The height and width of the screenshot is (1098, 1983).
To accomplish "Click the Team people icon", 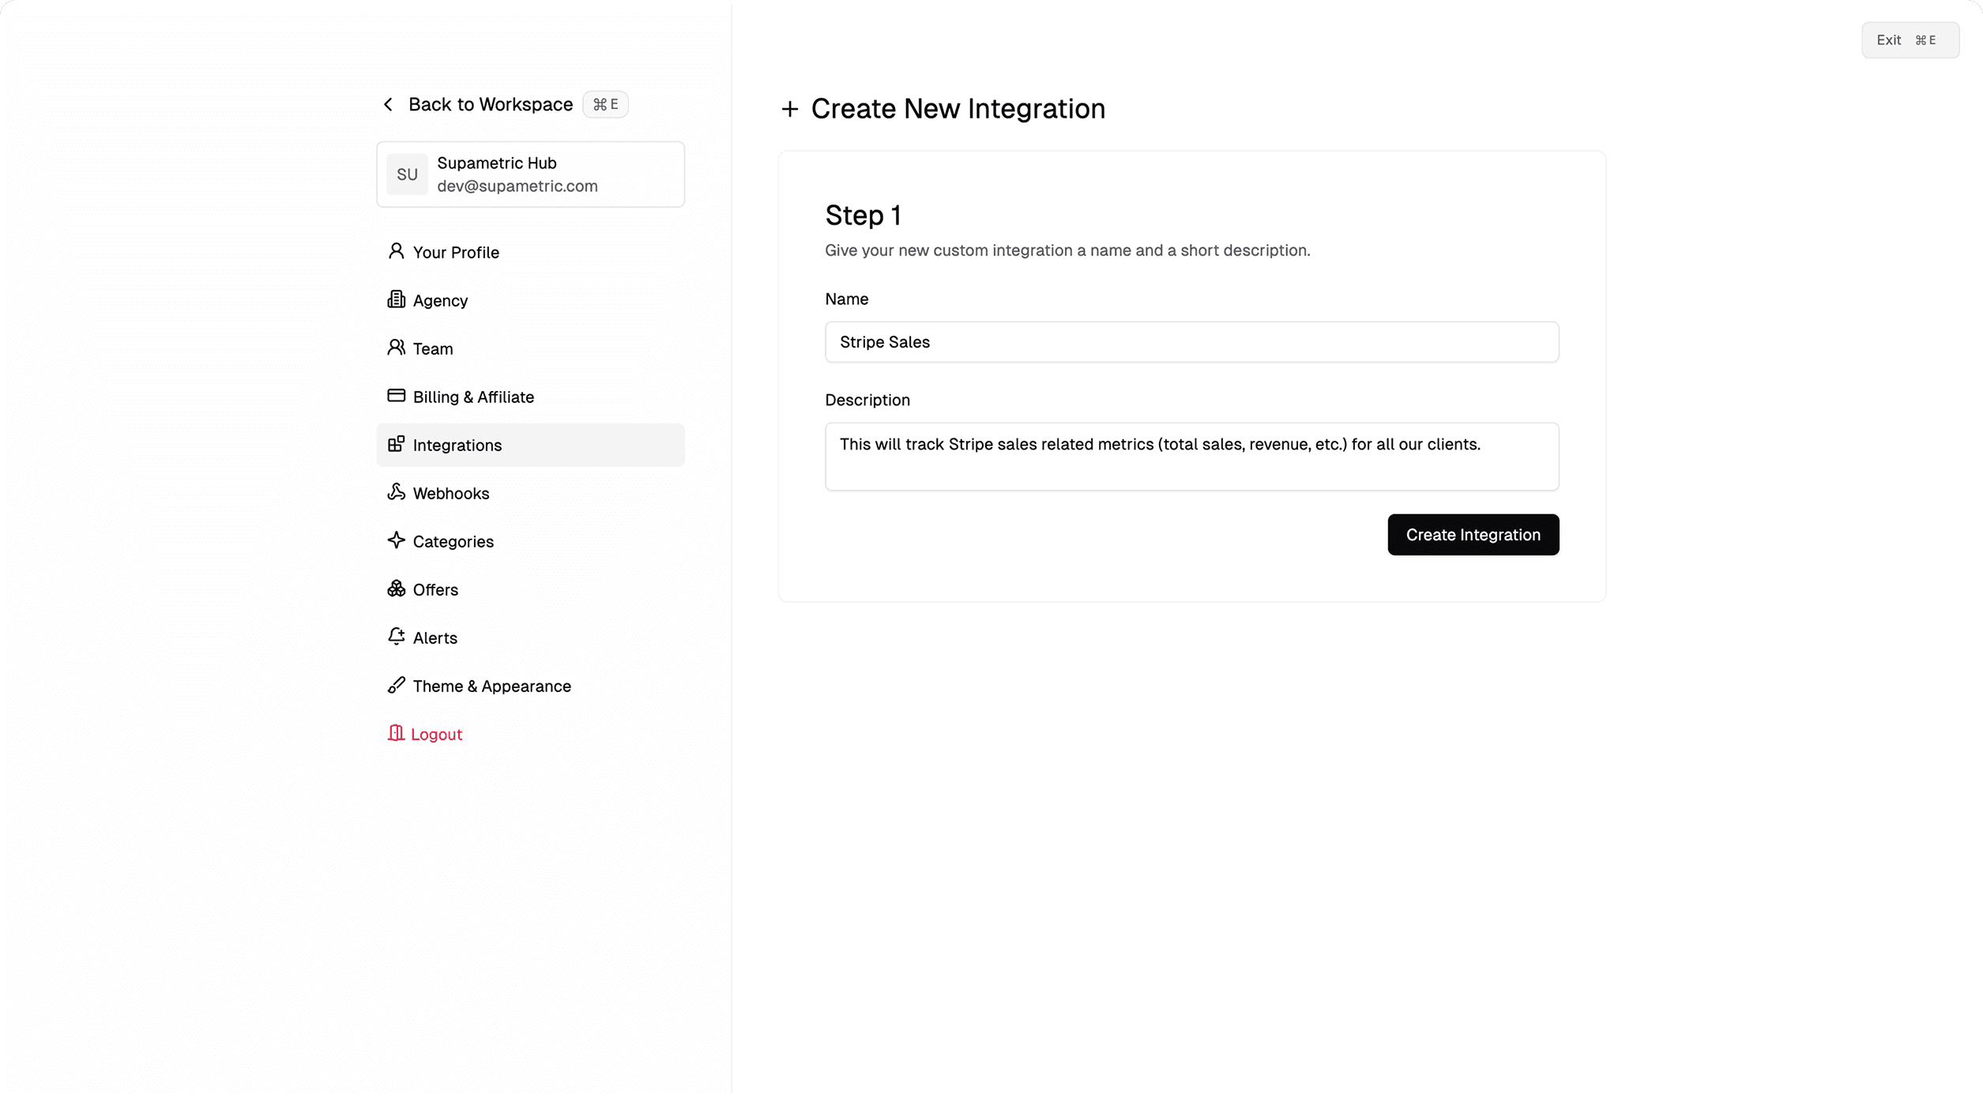I will pyautogui.click(x=396, y=348).
